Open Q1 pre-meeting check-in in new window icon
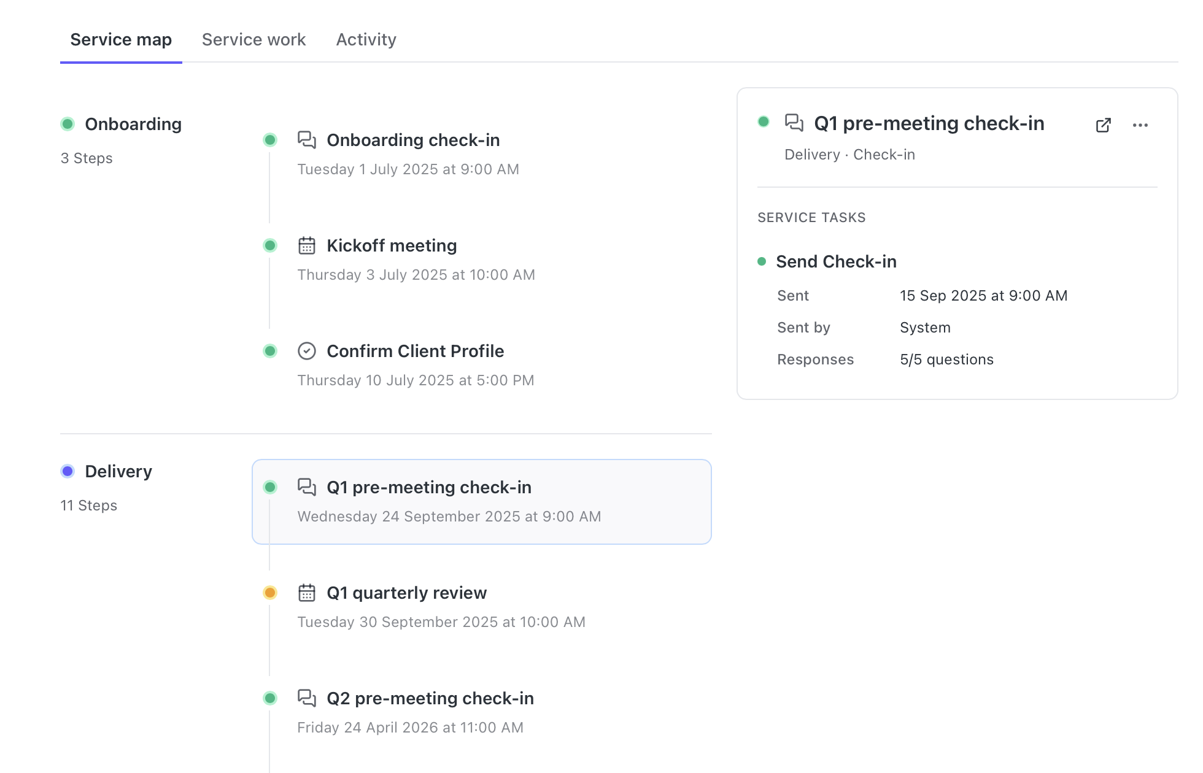 pyautogui.click(x=1103, y=125)
